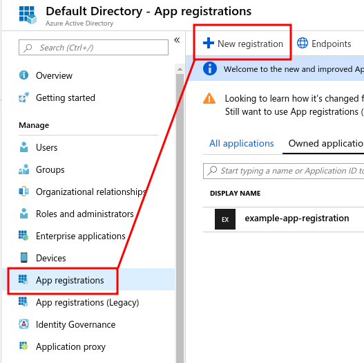
Task: Click the Groups icon
Action: tap(23, 169)
